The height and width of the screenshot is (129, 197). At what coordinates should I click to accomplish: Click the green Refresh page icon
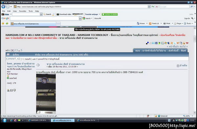point(153,7)
